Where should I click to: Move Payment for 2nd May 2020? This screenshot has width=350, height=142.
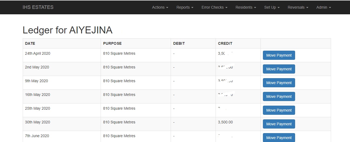(279, 69)
